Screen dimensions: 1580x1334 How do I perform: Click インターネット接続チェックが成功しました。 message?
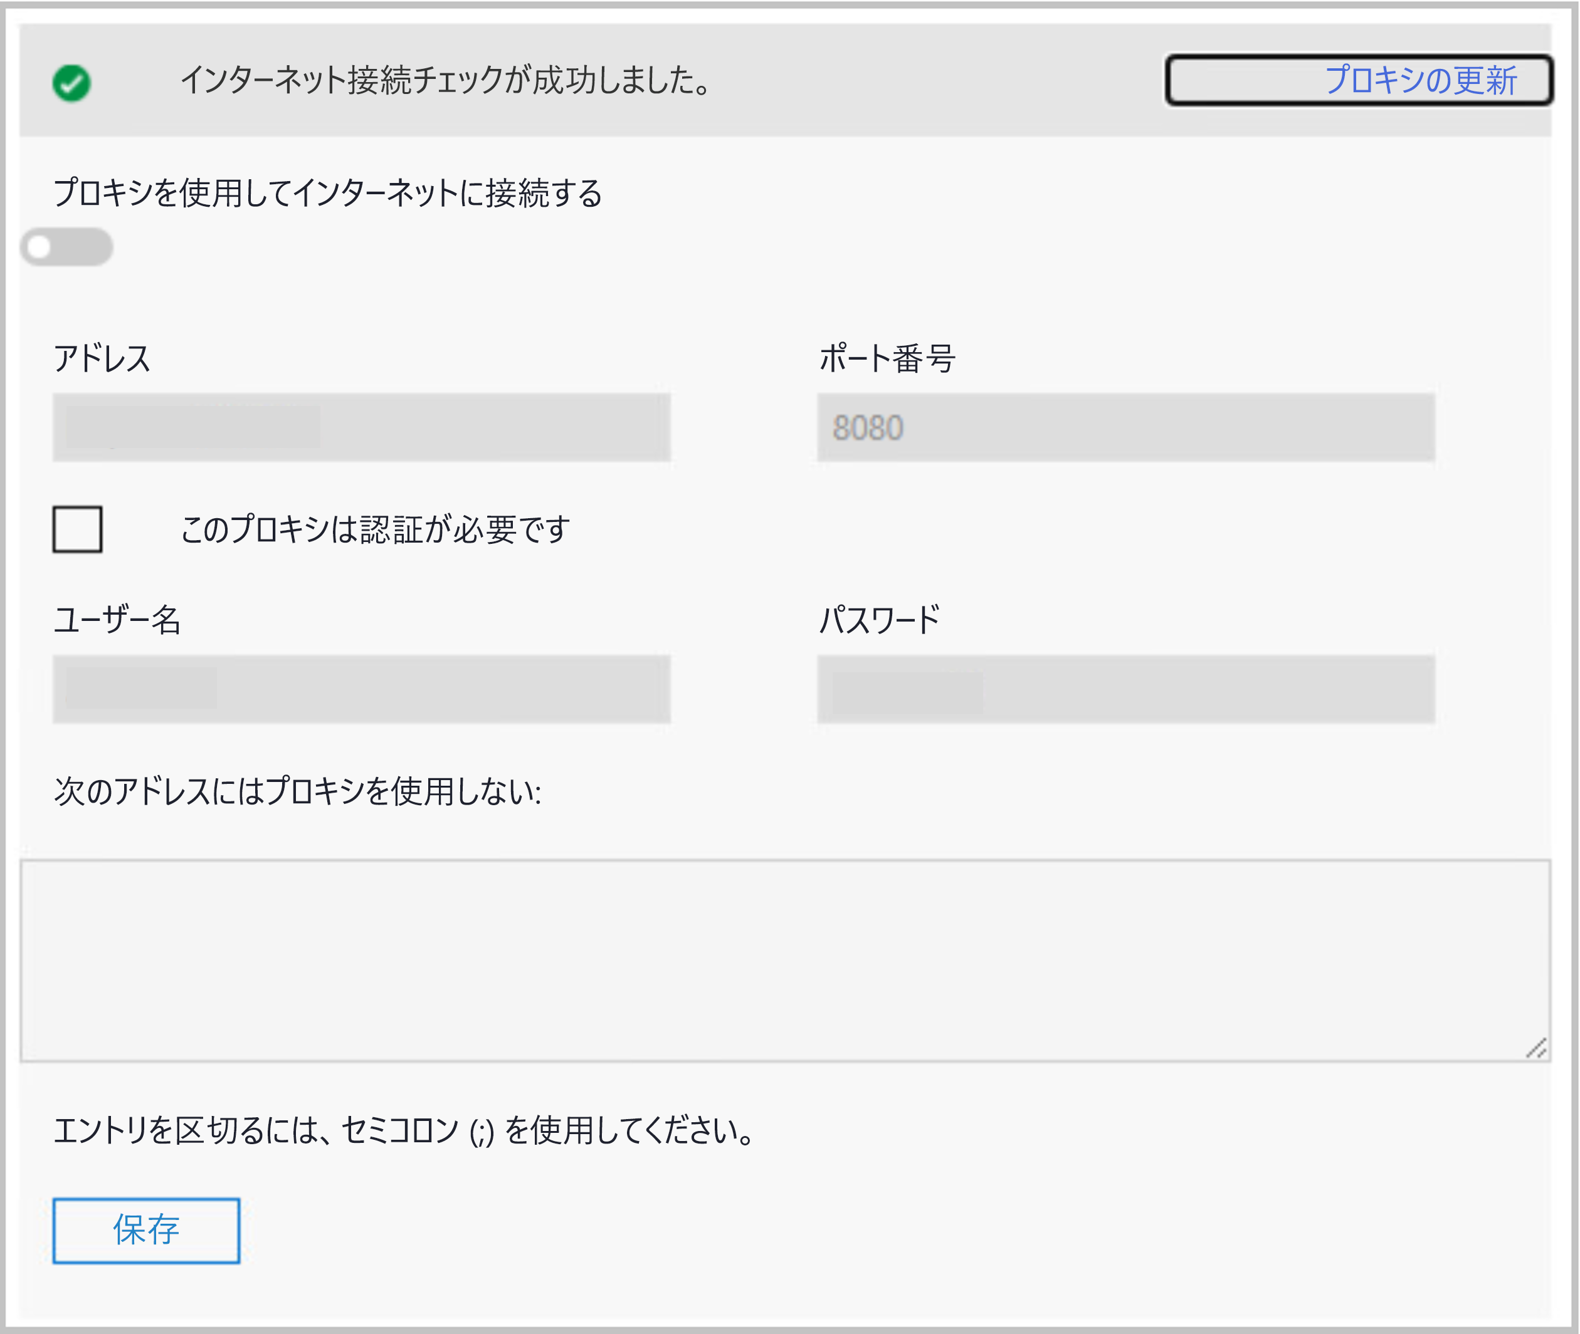pyautogui.click(x=446, y=80)
